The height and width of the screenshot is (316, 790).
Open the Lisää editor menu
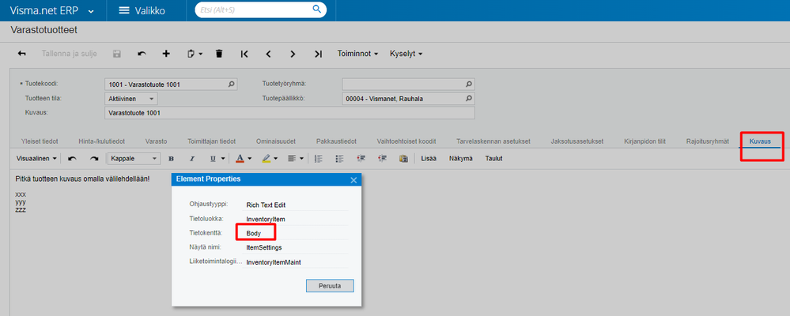(429, 159)
